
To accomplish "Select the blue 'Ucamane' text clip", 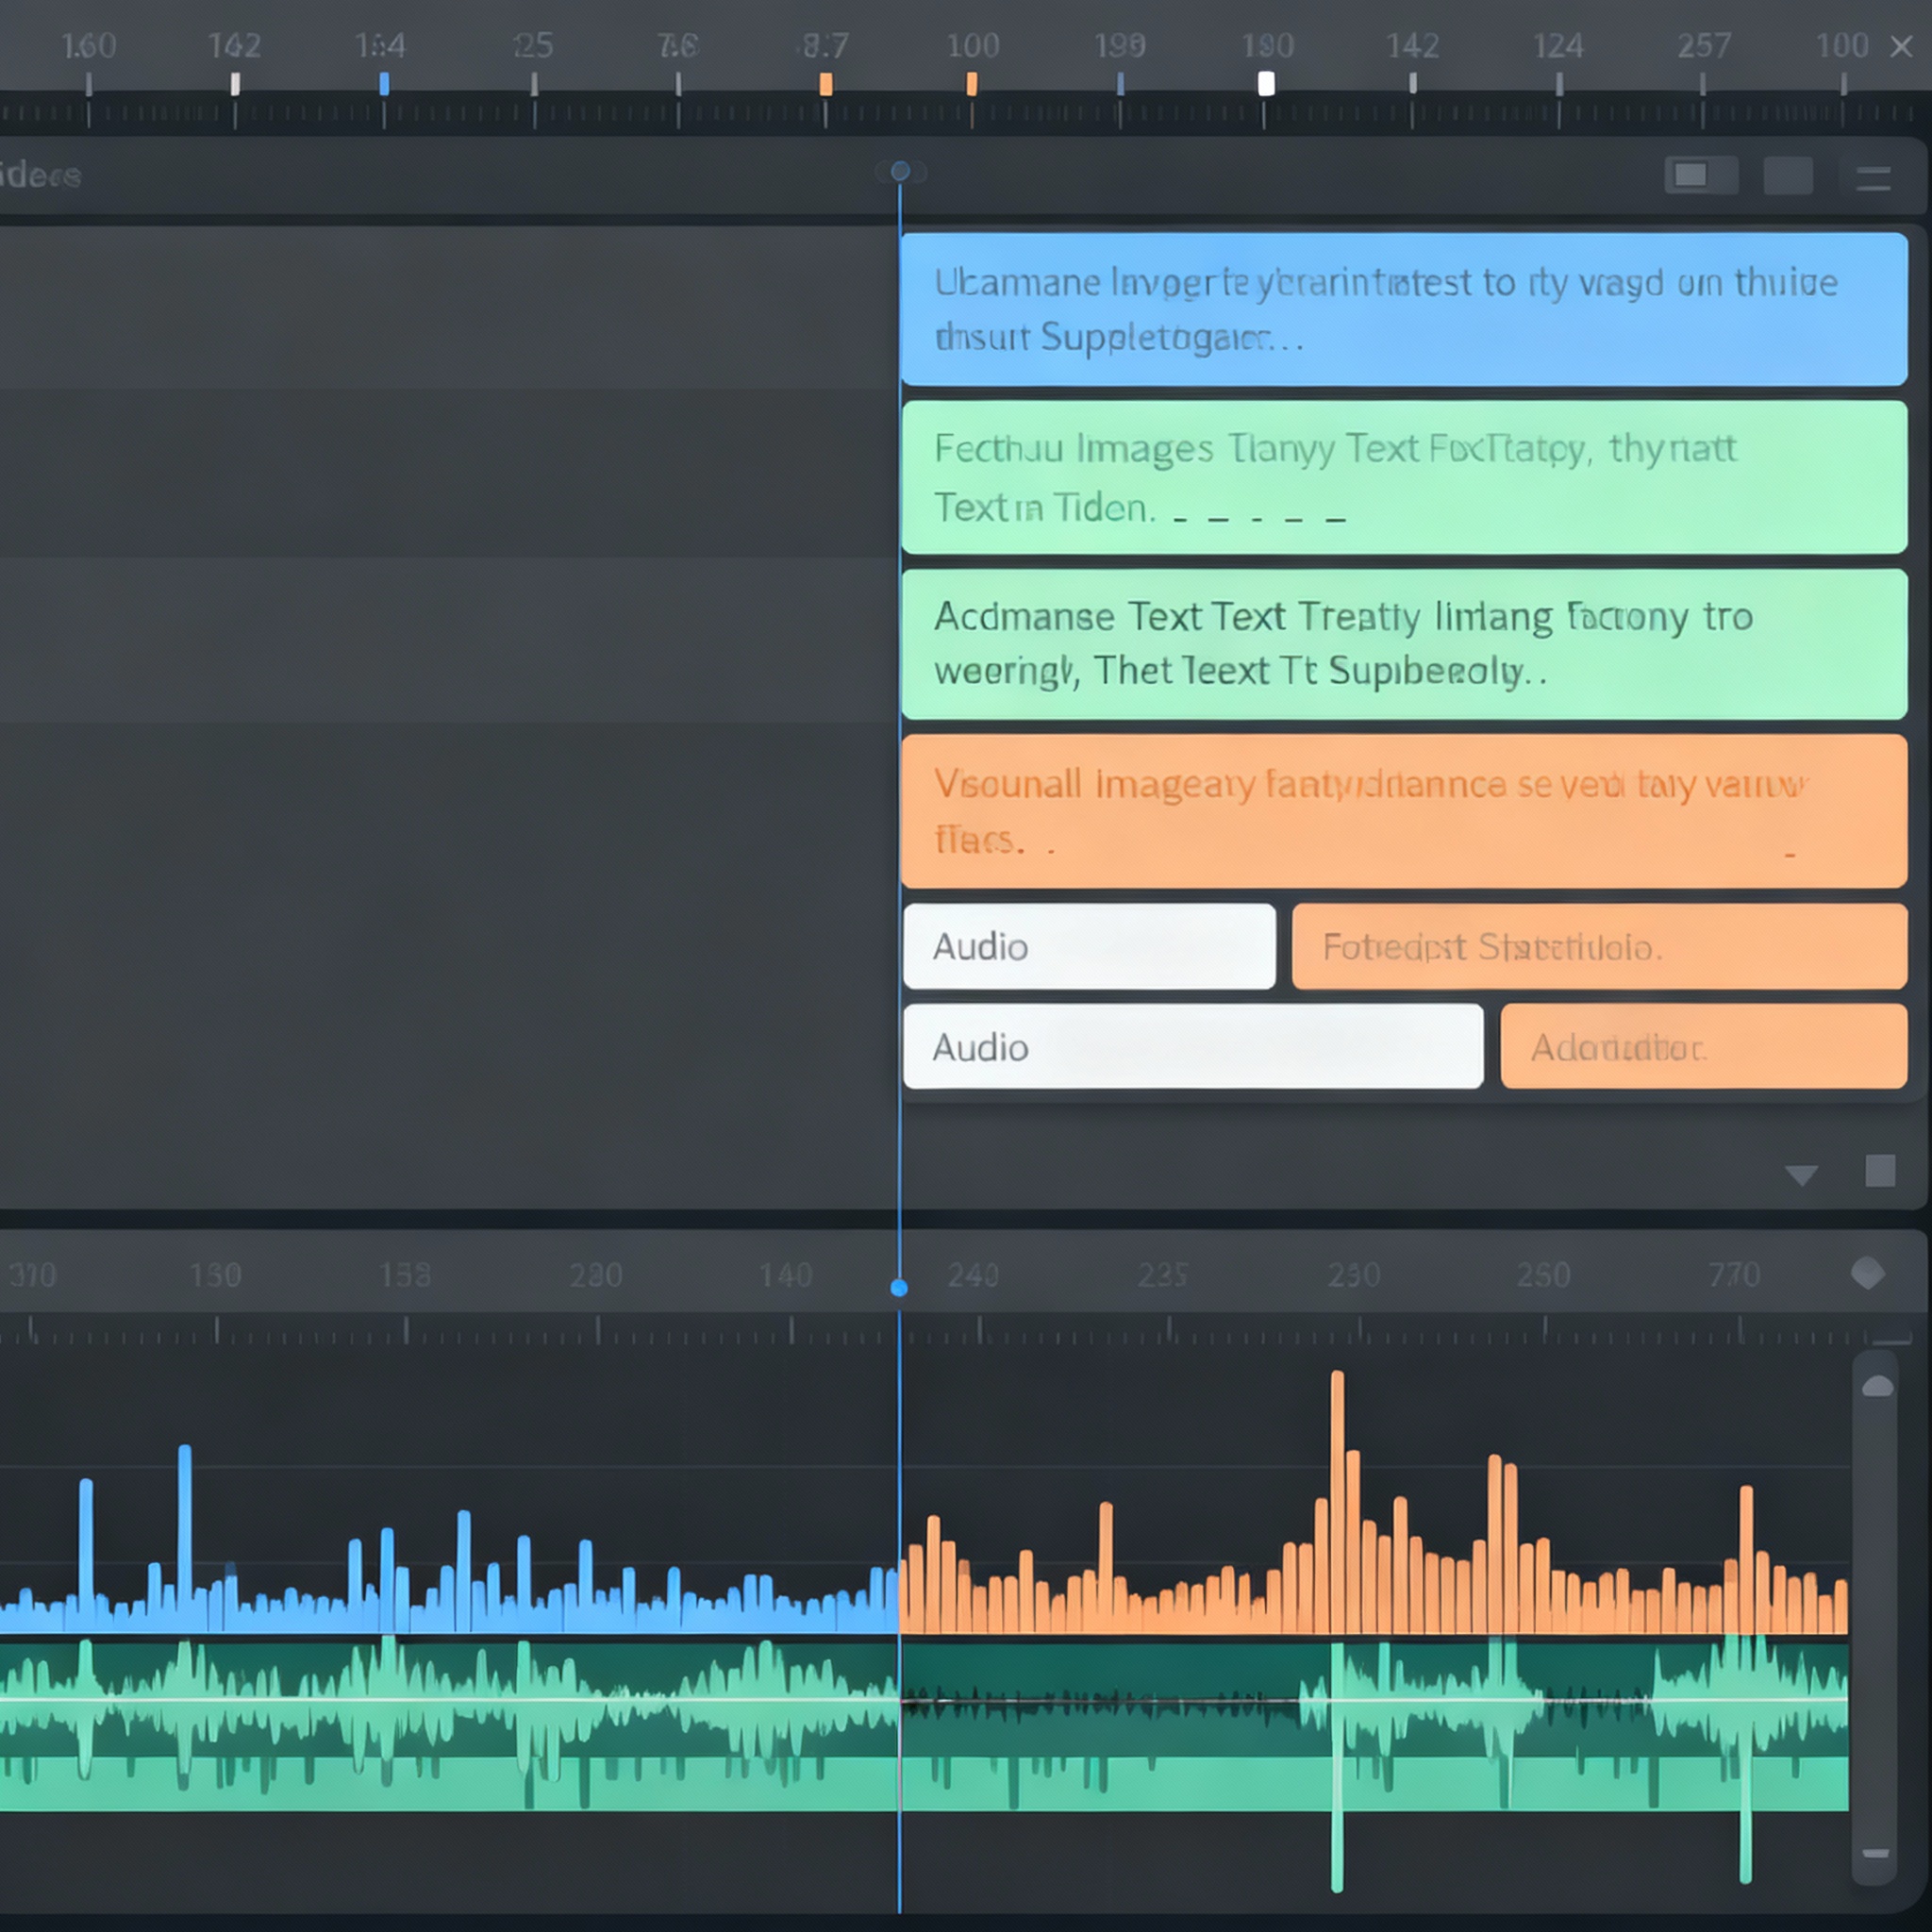I will (1403, 309).
